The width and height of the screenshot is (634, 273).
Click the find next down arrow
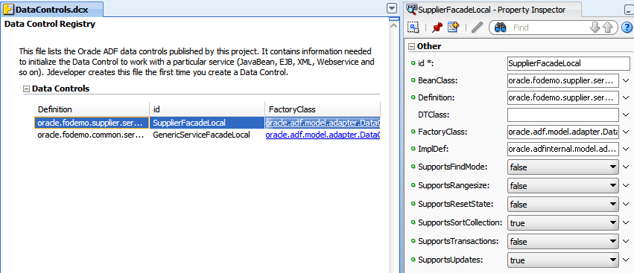click(595, 28)
